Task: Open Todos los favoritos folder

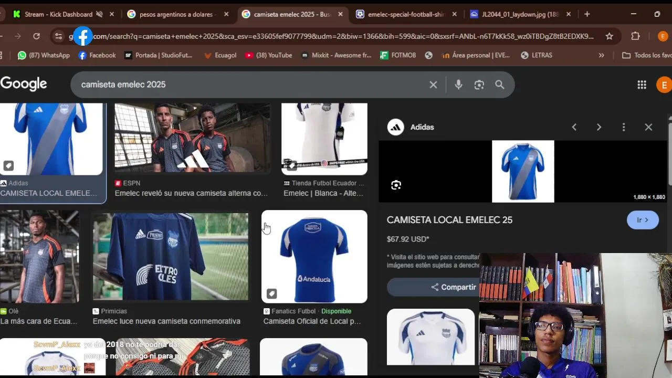Action: coord(647,55)
